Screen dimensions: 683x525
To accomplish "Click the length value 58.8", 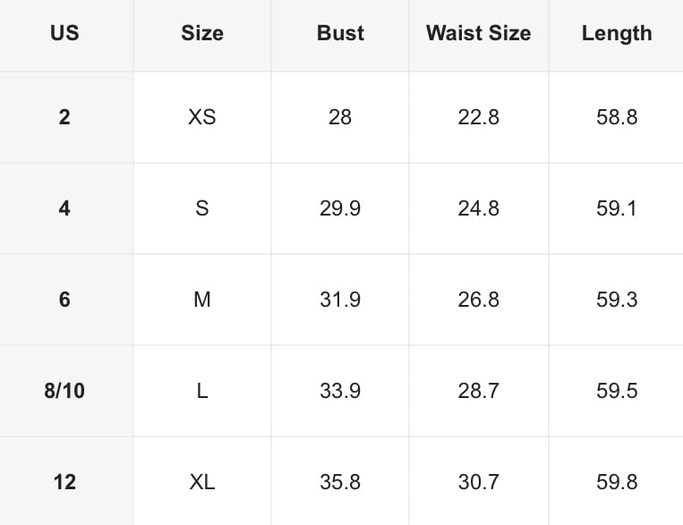I will click(x=617, y=117).
